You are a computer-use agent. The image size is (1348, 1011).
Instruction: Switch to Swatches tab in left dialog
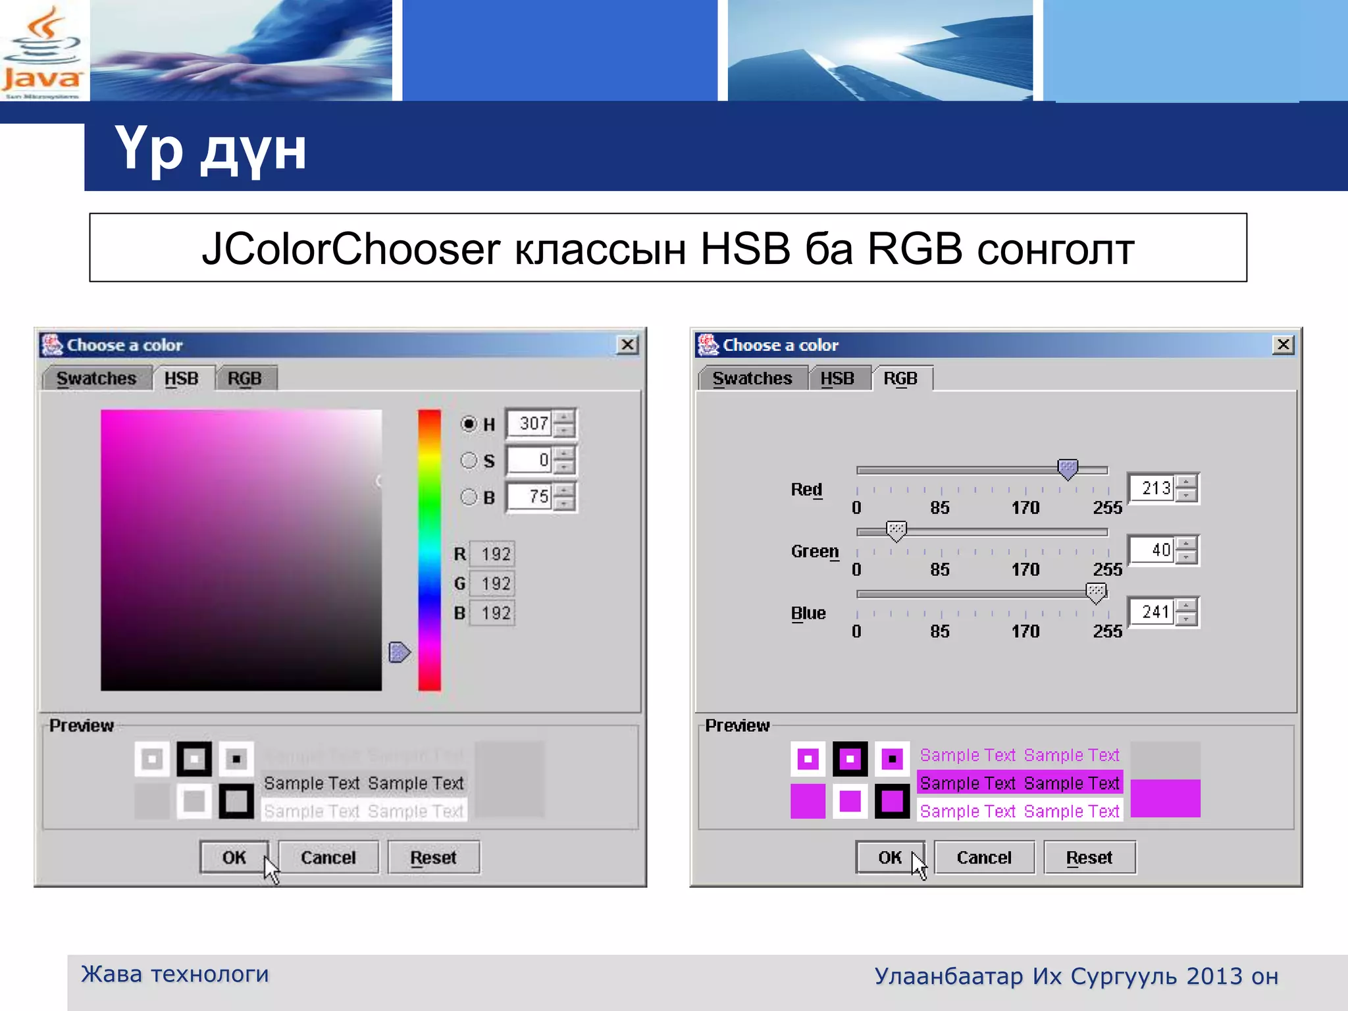[96, 378]
